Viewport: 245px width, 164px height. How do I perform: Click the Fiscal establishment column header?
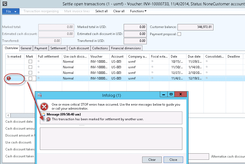159,57
